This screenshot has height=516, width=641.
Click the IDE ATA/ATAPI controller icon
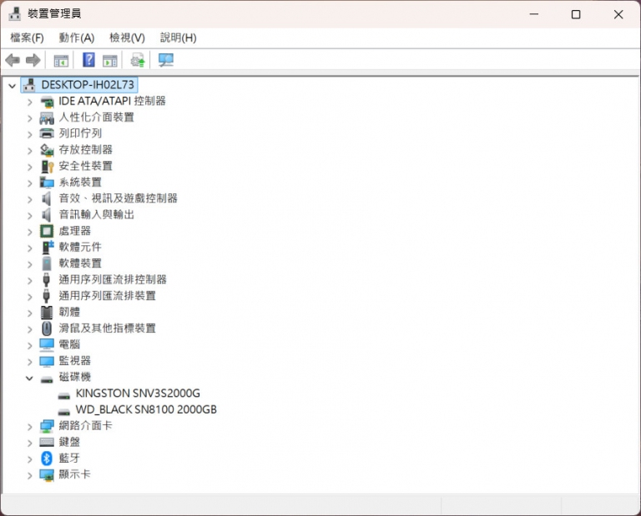tap(47, 101)
